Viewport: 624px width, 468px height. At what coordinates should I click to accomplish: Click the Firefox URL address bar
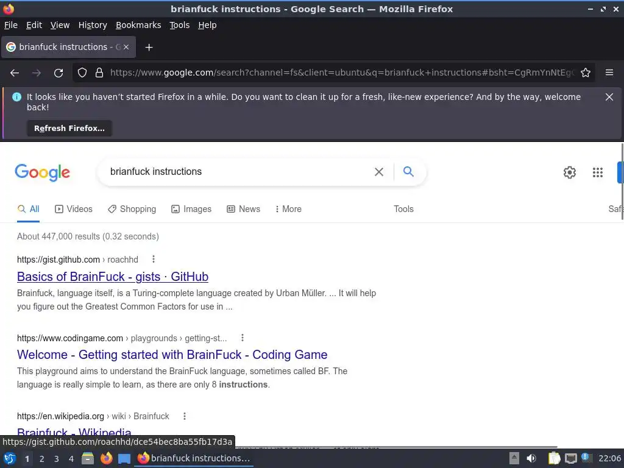pyautogui.click(x=341, y=73)
